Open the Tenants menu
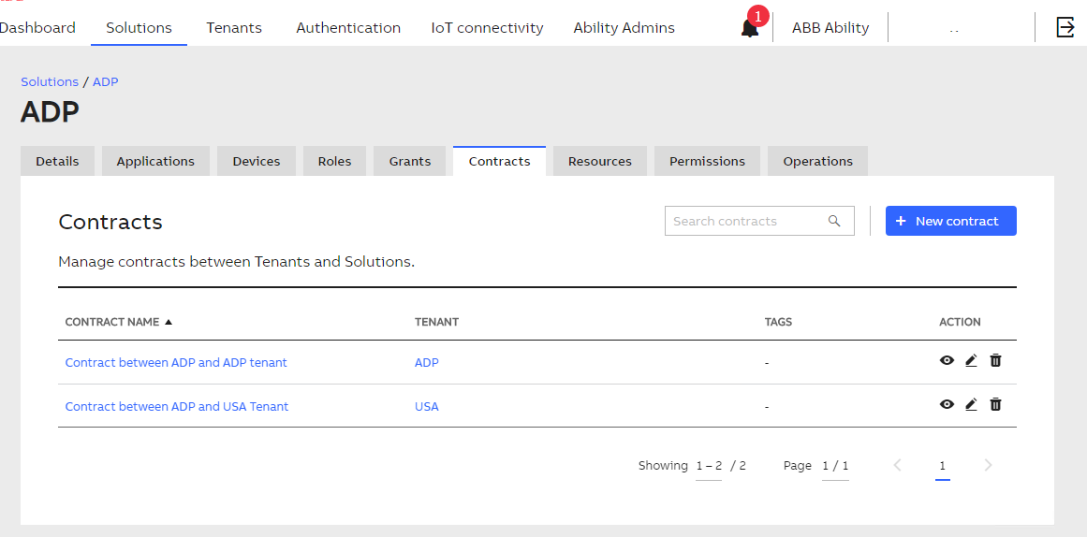Screen dimensions: 1087x537 pos(234,28)
